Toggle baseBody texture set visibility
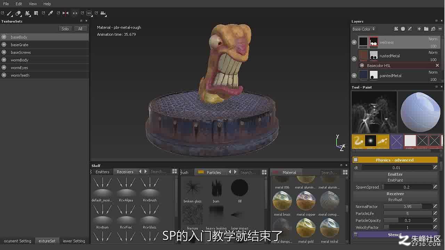Screen dimensions: 445x250 click(4, 37)
